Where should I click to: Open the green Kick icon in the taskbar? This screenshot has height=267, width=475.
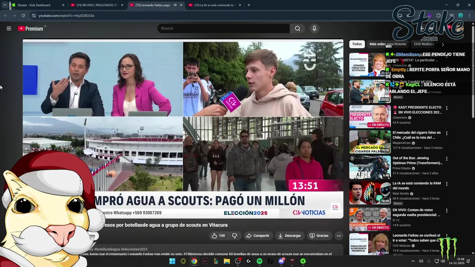tap(303, 261)
